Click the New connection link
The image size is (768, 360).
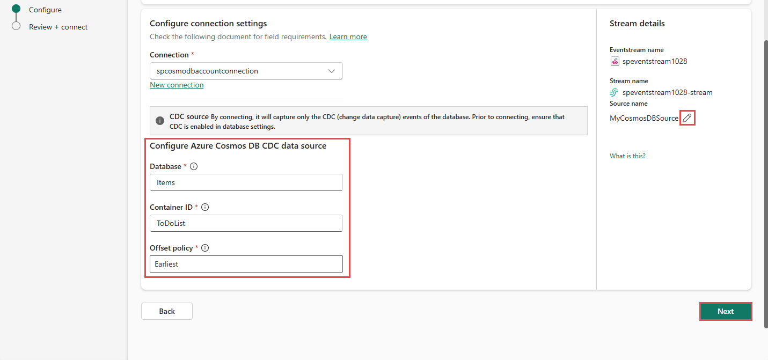point(177,85)
